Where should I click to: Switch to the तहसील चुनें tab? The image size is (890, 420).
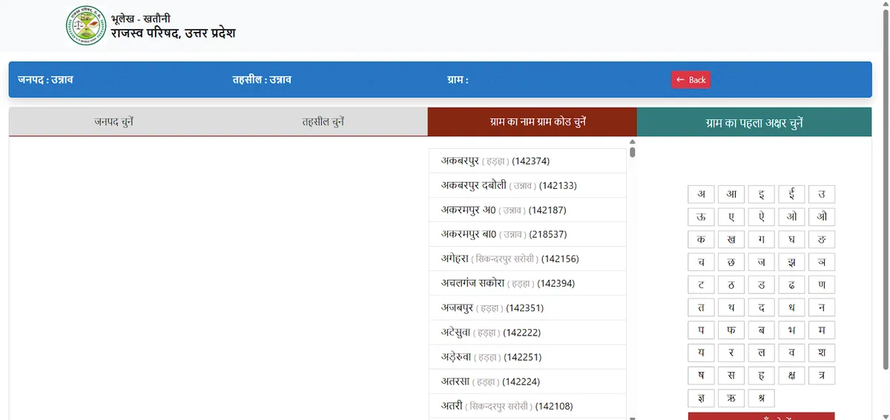pyautogui.click(x=323, y=121)
